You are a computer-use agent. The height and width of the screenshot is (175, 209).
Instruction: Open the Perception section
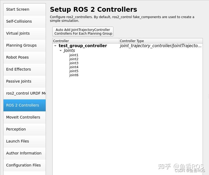[x=25, y=129]
